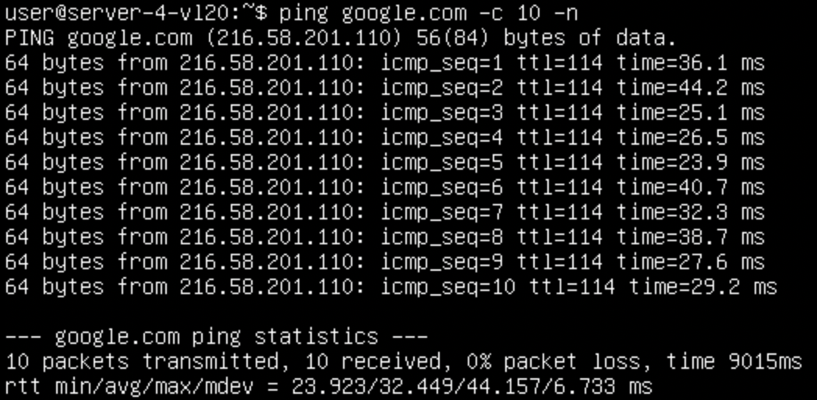Click the "google.com ping statistics" header
The image size is (817, 400).
[216, 337]
